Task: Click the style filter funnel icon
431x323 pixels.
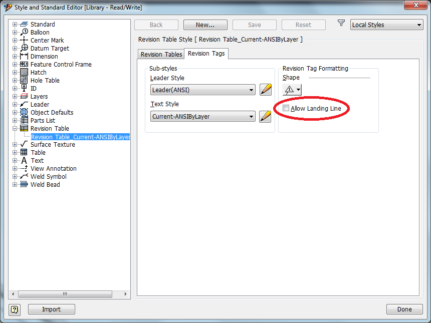Action: click(341, 23)
